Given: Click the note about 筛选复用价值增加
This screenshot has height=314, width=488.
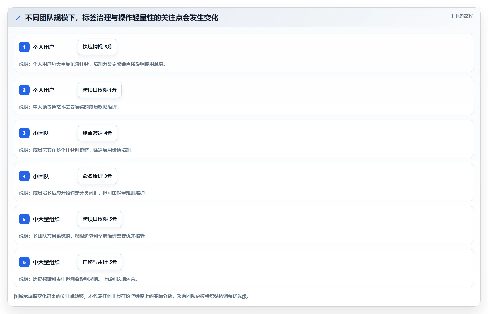Looking at the screenshot, I should 76,150.
